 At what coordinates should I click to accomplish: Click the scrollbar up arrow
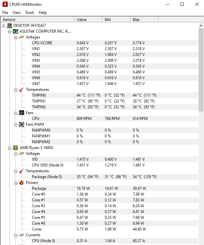tap(201, 26)
